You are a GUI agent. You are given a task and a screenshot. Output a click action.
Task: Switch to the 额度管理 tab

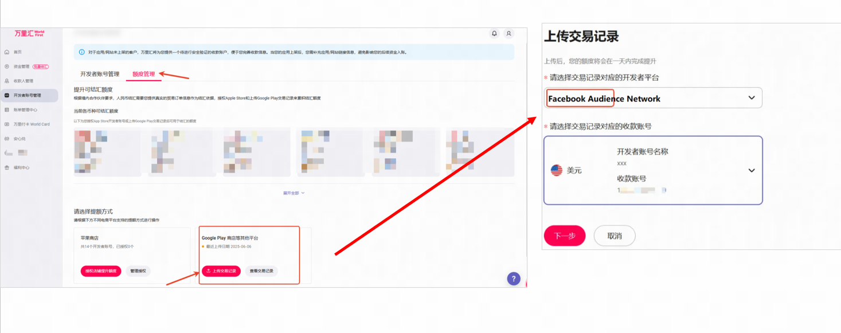click(144, 74)
